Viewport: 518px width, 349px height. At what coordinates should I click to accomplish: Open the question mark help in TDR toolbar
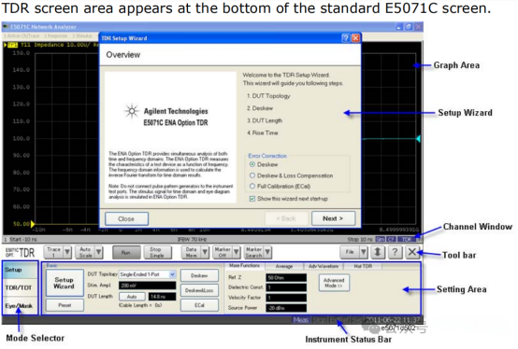pyautogui.click(x=395, y=253)
